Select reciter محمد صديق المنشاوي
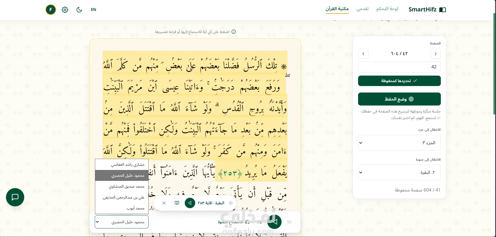496x237 pixels. click(x=122, y=186)
